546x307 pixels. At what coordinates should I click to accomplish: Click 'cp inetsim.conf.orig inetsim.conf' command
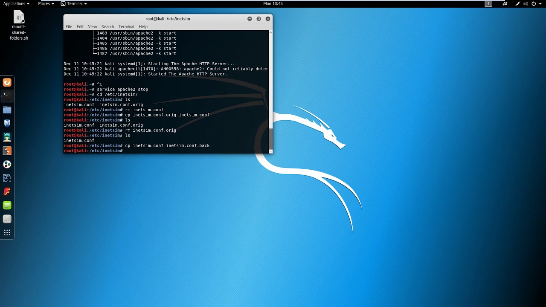(x=167, y=115)
